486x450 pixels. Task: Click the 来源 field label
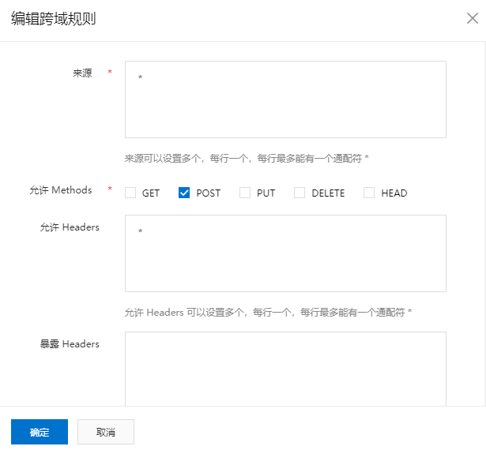click(82, 73)
